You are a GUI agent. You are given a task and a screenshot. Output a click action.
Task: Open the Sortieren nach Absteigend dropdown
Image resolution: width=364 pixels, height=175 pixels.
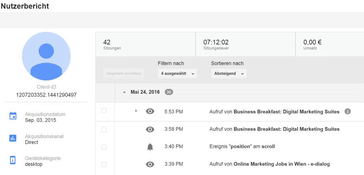click(229, 74)
